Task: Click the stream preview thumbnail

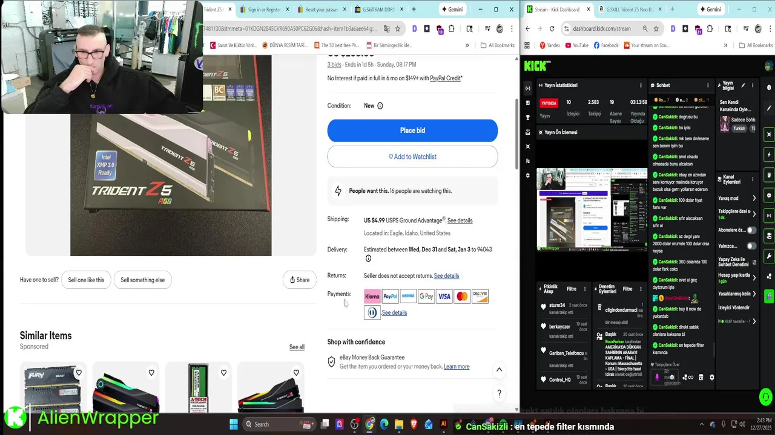Action: tap(592, 209)
